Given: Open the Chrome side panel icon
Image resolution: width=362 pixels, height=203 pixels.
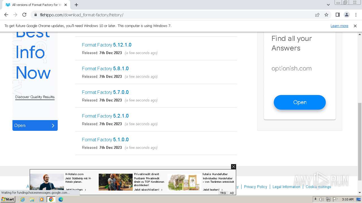Looking at the screenshot, I should 337,15.
